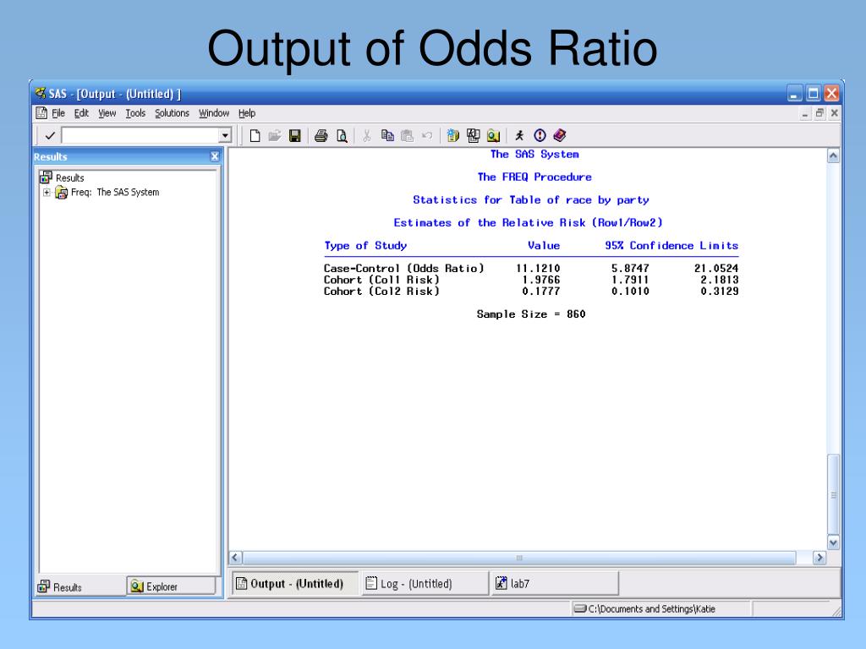
Task: Open the File menu
Action: click(x=58, y=113)
